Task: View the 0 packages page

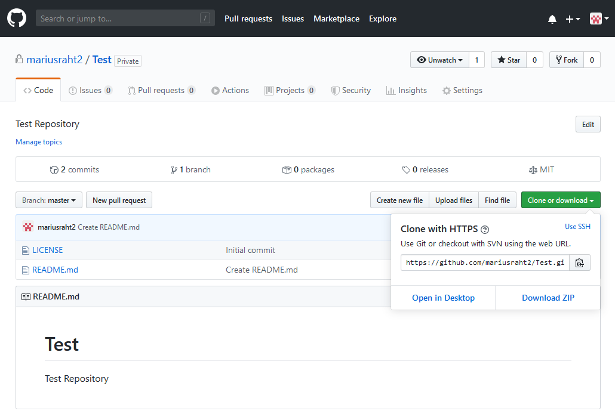Action: pyautogui.click(x=308, y=170)
